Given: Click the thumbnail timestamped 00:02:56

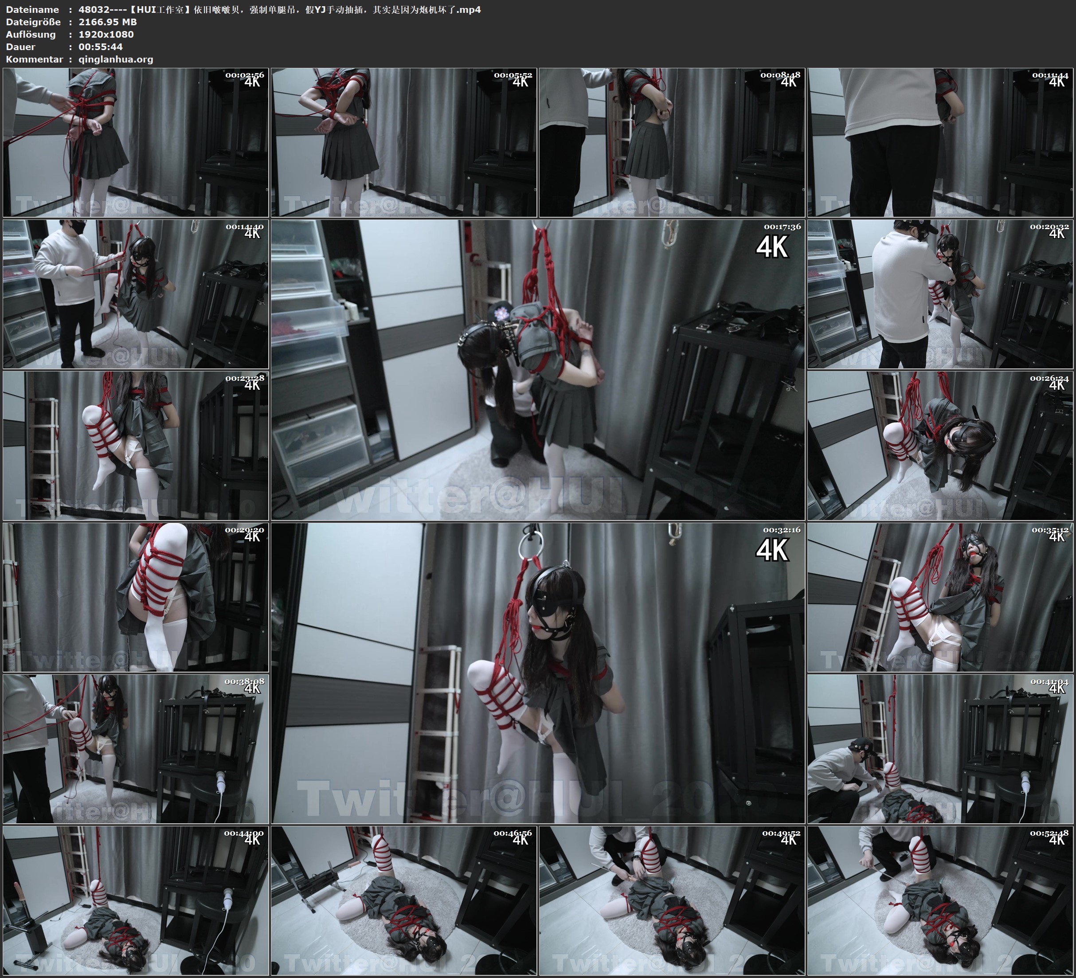Looking at the screenshot, I should (136, 143).
